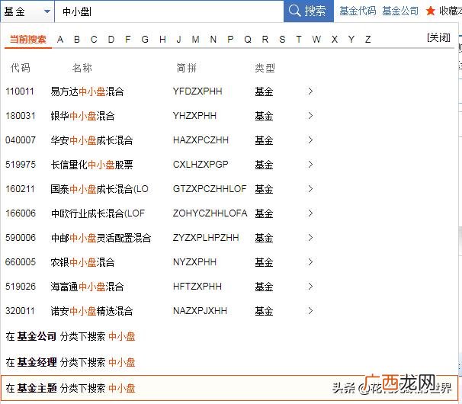Filter results by letter X
This screenshot has width=462, height=404.
point(335,39)
